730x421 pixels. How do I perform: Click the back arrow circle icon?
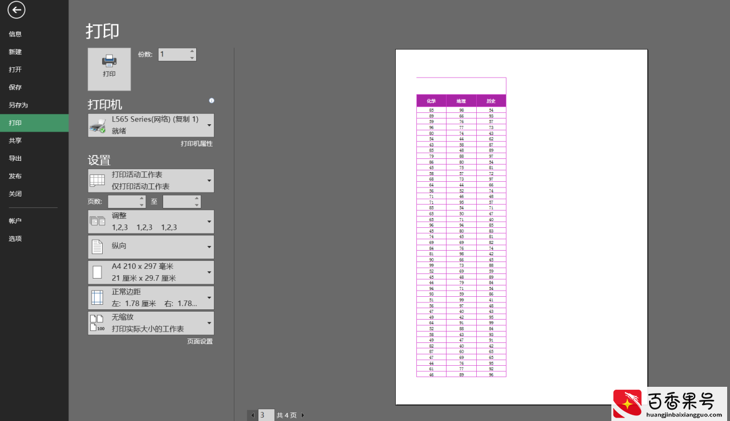tap(17, 10)
